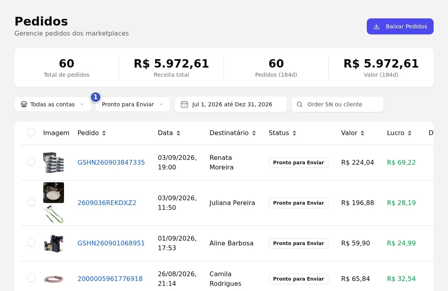The width and height of the screenshot is (448, 291).
Task: Sort by Status column arrows
Action: pos(294,133)
